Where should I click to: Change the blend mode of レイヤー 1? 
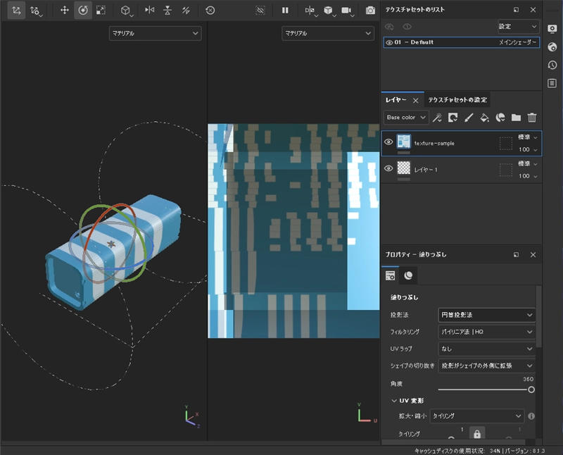pyautogui.click(x=527, y=163)
